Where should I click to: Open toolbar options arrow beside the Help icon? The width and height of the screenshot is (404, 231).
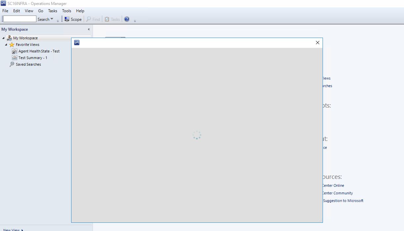click(135, 20)
